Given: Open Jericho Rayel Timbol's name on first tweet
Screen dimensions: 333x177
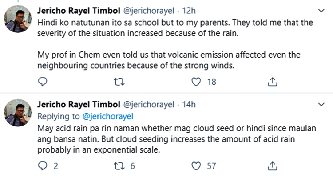Looking at the screenshot, I should [79, 11].
